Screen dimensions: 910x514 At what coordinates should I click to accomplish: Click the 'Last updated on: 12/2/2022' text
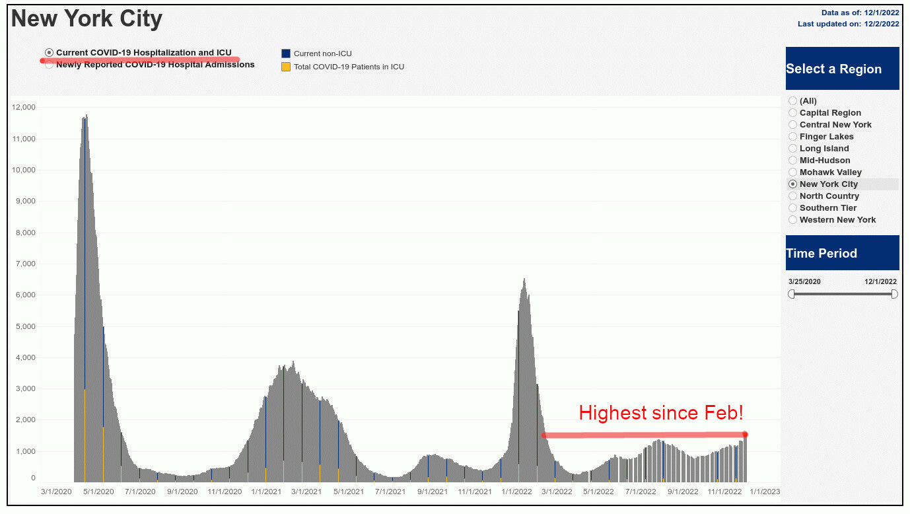tap(849, 24)
